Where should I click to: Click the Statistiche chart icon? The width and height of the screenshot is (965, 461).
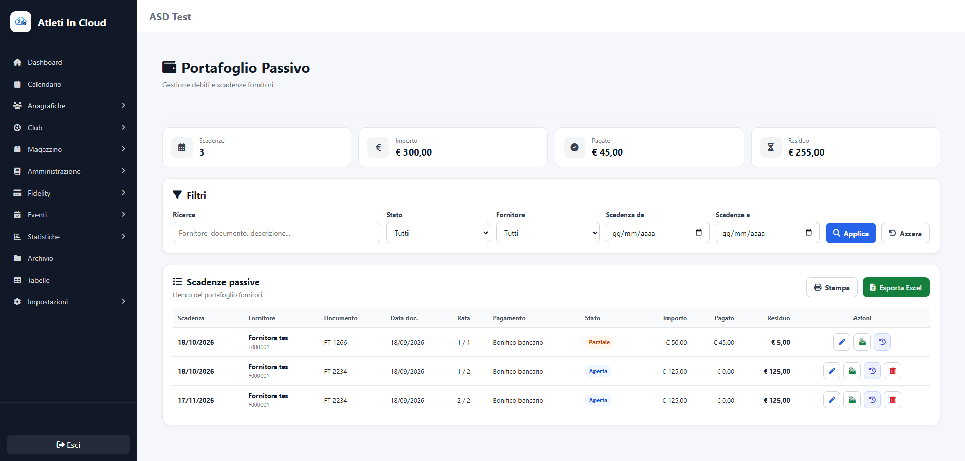17,237
